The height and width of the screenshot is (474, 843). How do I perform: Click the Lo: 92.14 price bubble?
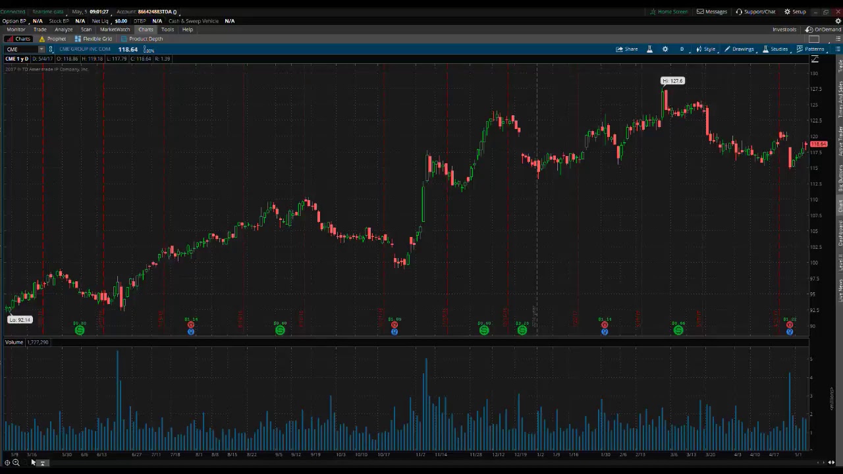click(20, 320)
